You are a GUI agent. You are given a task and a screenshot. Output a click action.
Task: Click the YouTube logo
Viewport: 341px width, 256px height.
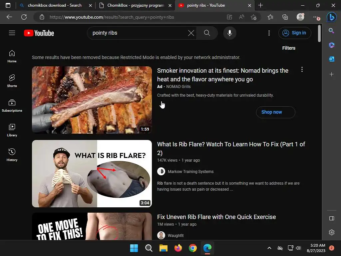click(x=39, y=33)
